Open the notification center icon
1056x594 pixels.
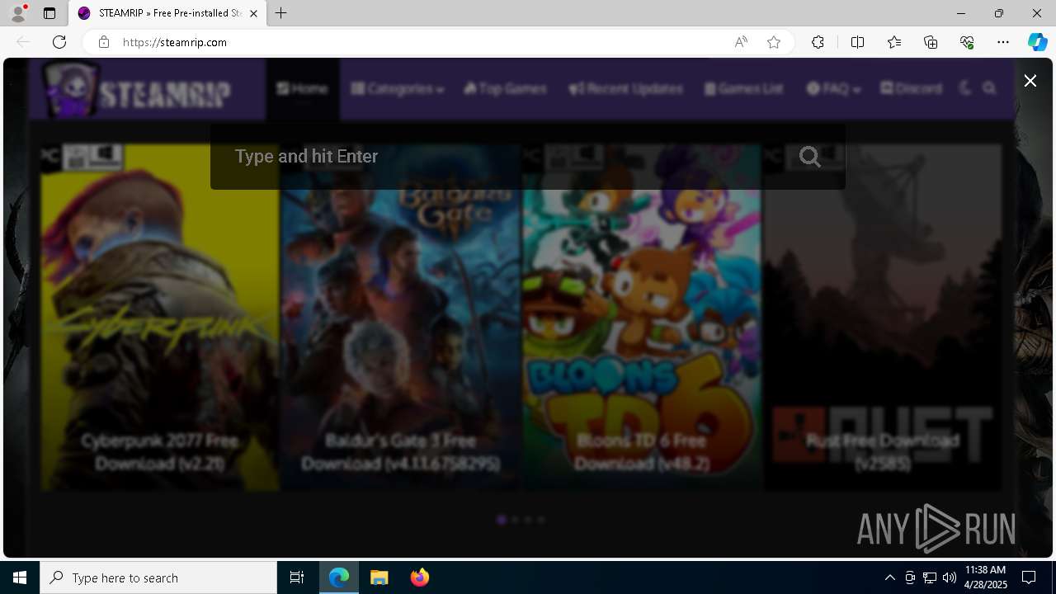[x=1029, y=577]
